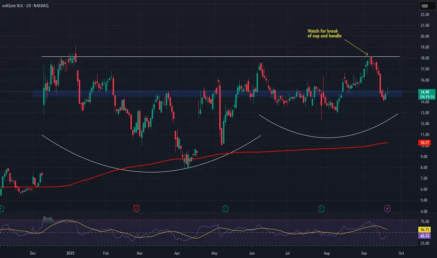Screen dimensions: 437x258
Task: Click the 75.00 RSI scale label
Action: click(425, 221)
